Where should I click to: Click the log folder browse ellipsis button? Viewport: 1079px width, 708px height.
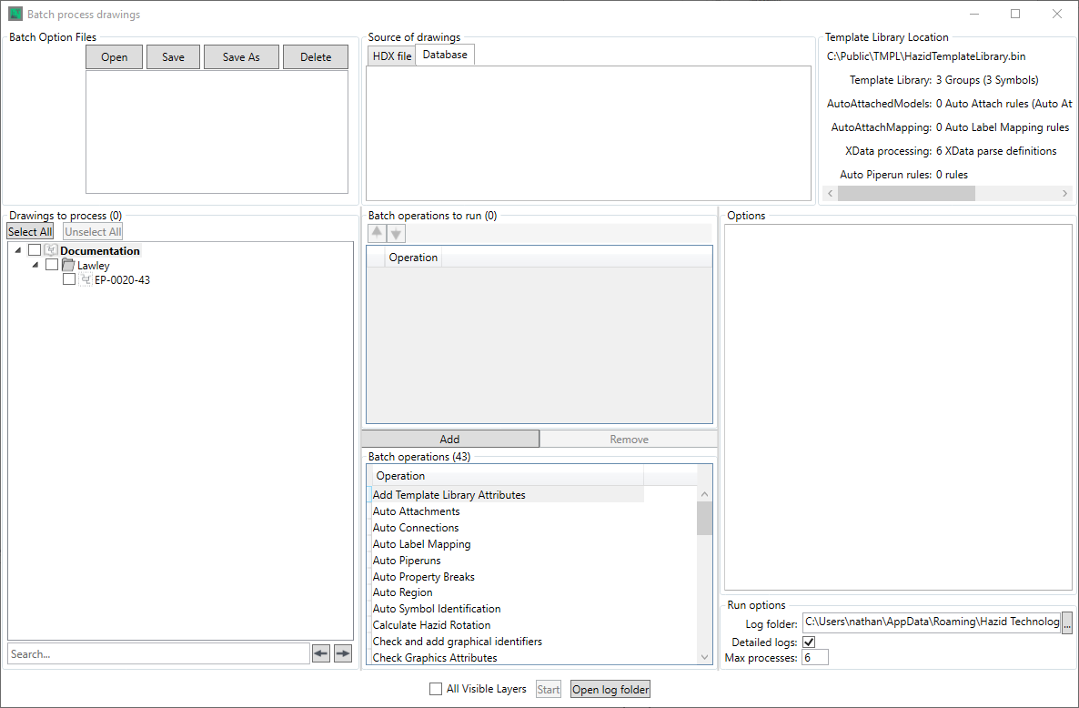[1067, 622]
